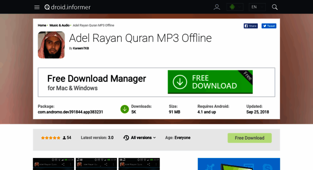The width and height of the screenshot is (313, 170).
Task: Click the five-star rating
Action: (x=50, y=138)
